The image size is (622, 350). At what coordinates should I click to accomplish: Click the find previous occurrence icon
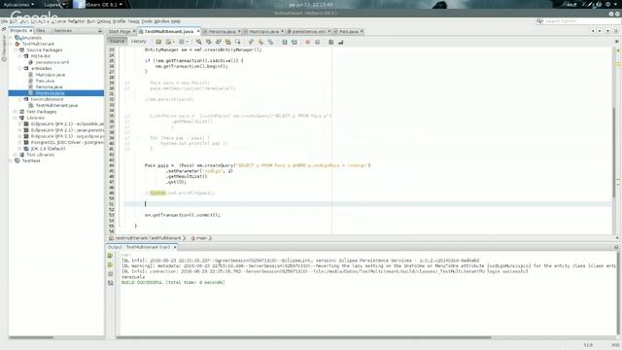click(x=208, y=42)
